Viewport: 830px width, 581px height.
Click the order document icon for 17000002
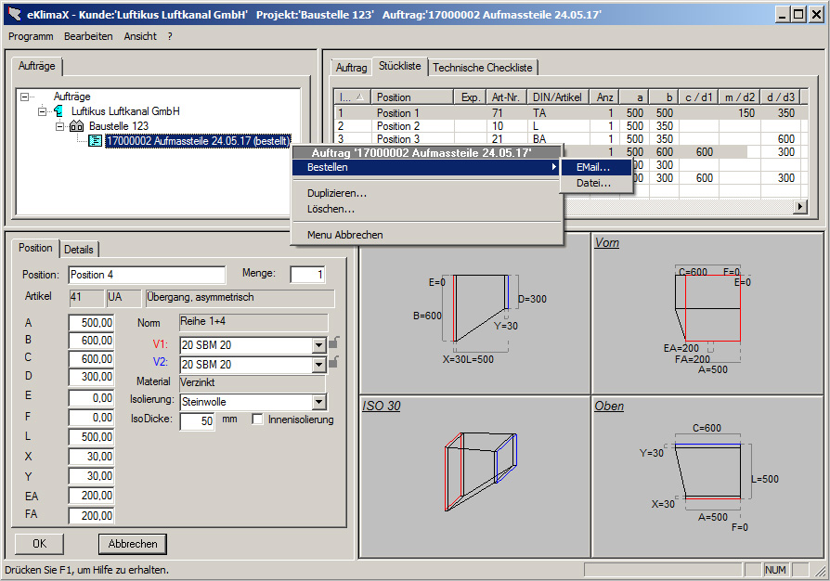95,141
